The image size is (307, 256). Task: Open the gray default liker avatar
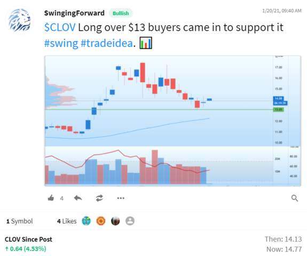(130, 221)
